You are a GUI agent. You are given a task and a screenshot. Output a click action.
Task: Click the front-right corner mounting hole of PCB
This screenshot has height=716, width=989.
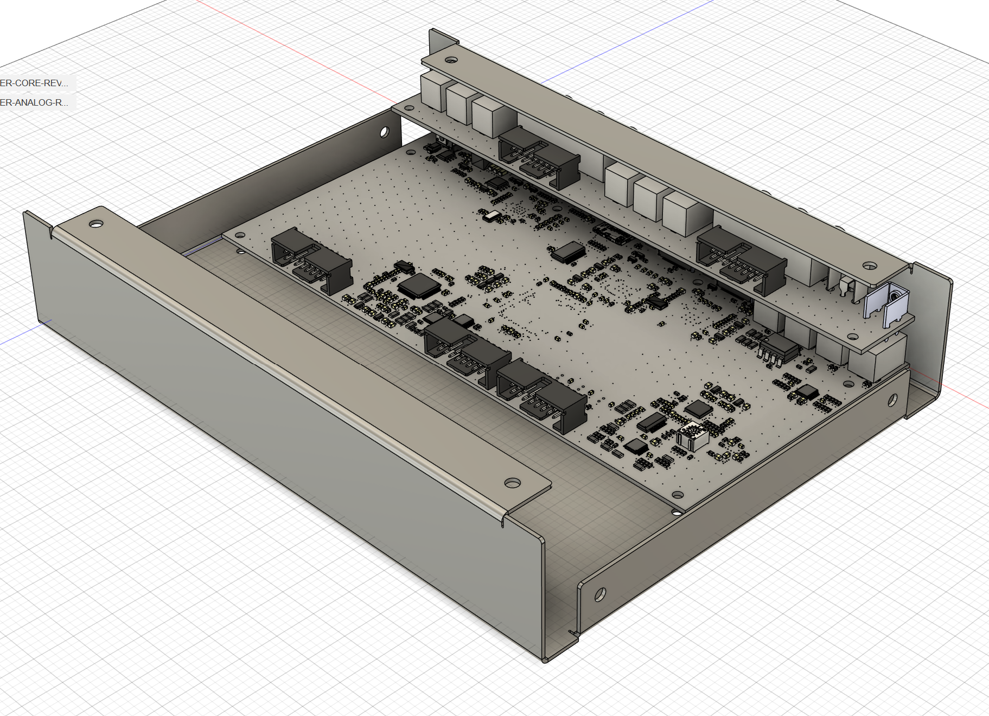tap(677, 495)
